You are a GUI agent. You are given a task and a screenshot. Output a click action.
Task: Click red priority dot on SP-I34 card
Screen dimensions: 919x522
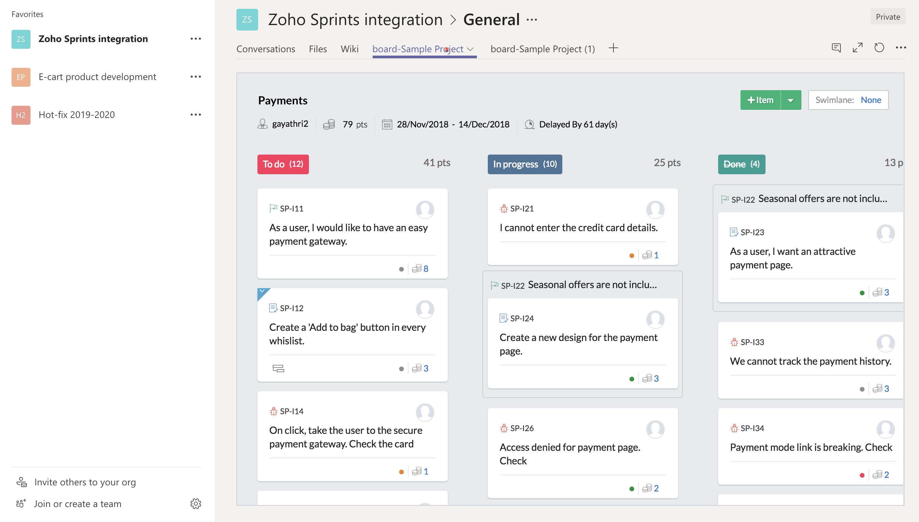pos(862,475)
